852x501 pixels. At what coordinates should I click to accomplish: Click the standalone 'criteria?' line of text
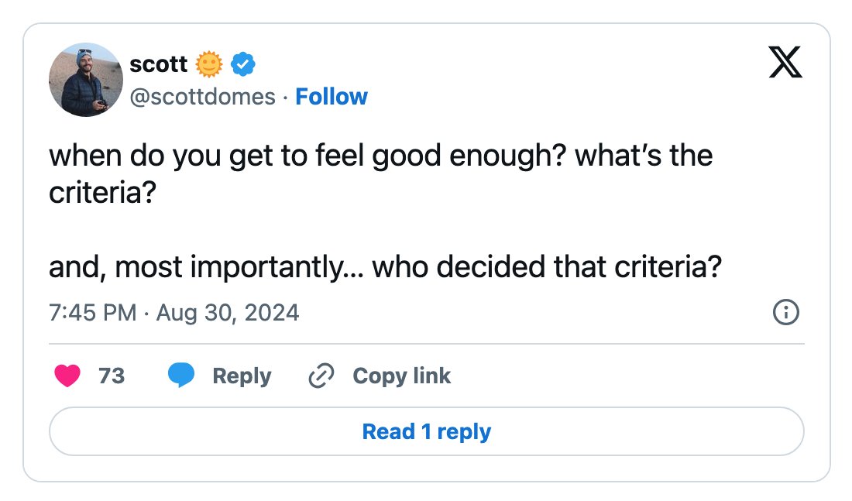[x=103, y=192]
